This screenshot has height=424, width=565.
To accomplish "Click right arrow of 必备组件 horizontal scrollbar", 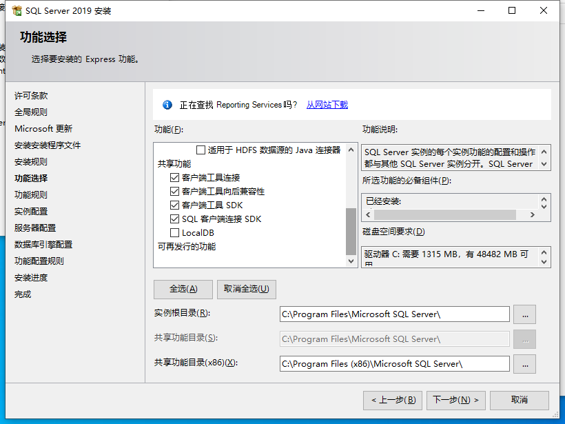I will point(532,215).
